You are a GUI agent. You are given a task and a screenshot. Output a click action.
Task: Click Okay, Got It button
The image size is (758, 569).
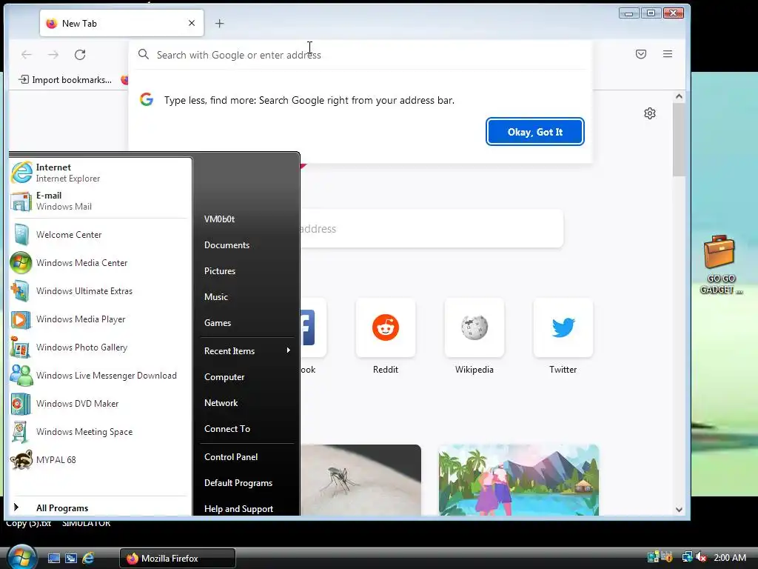[x=535, y=132]
